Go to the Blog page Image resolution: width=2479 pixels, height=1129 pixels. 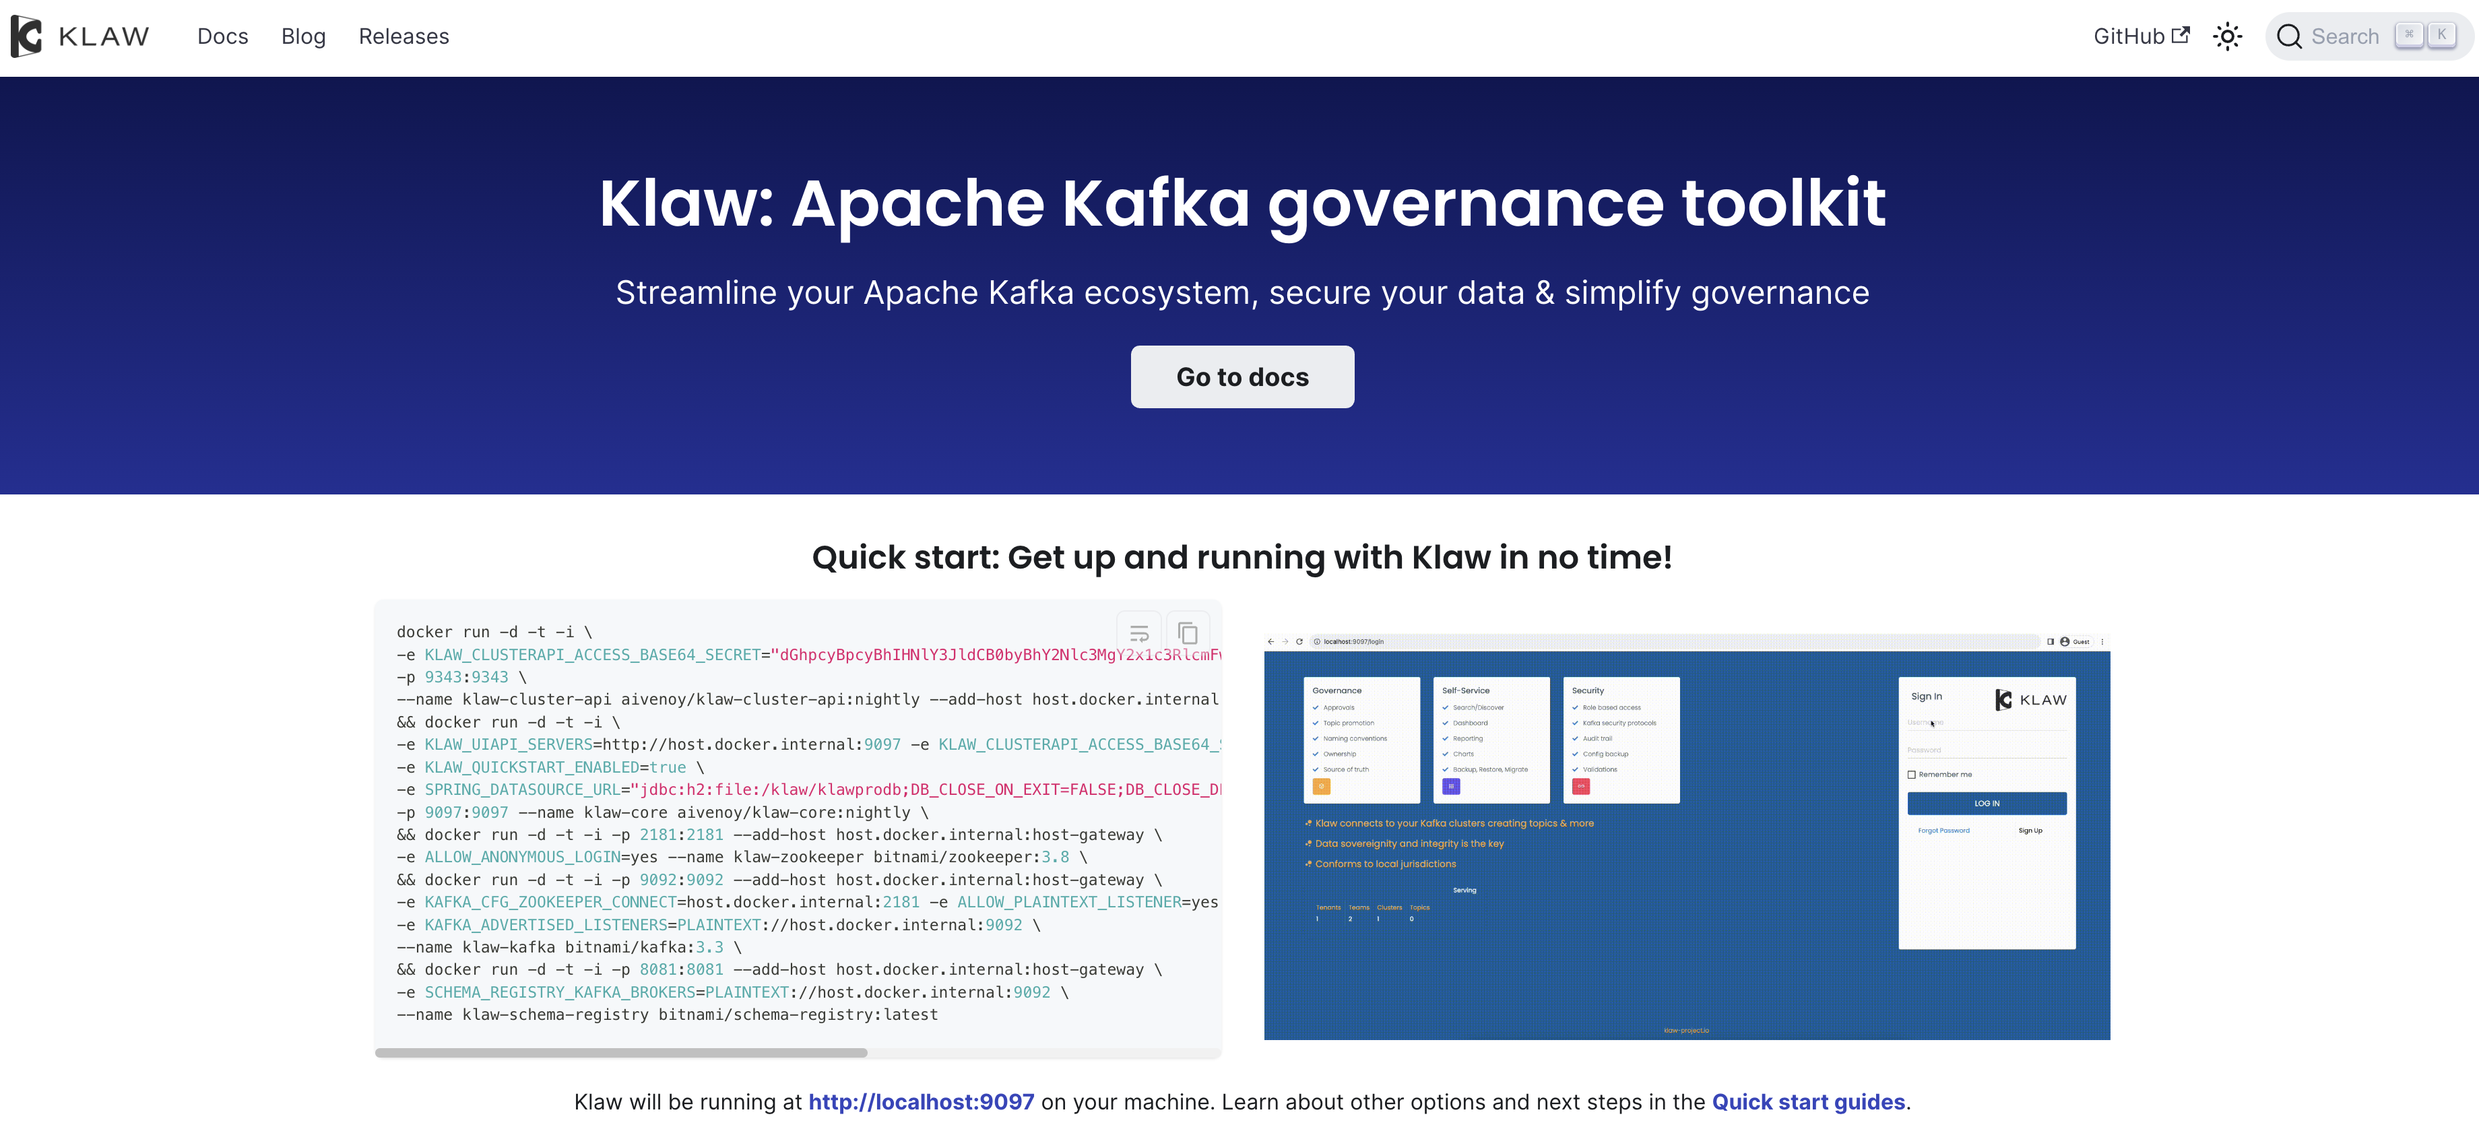303,36
